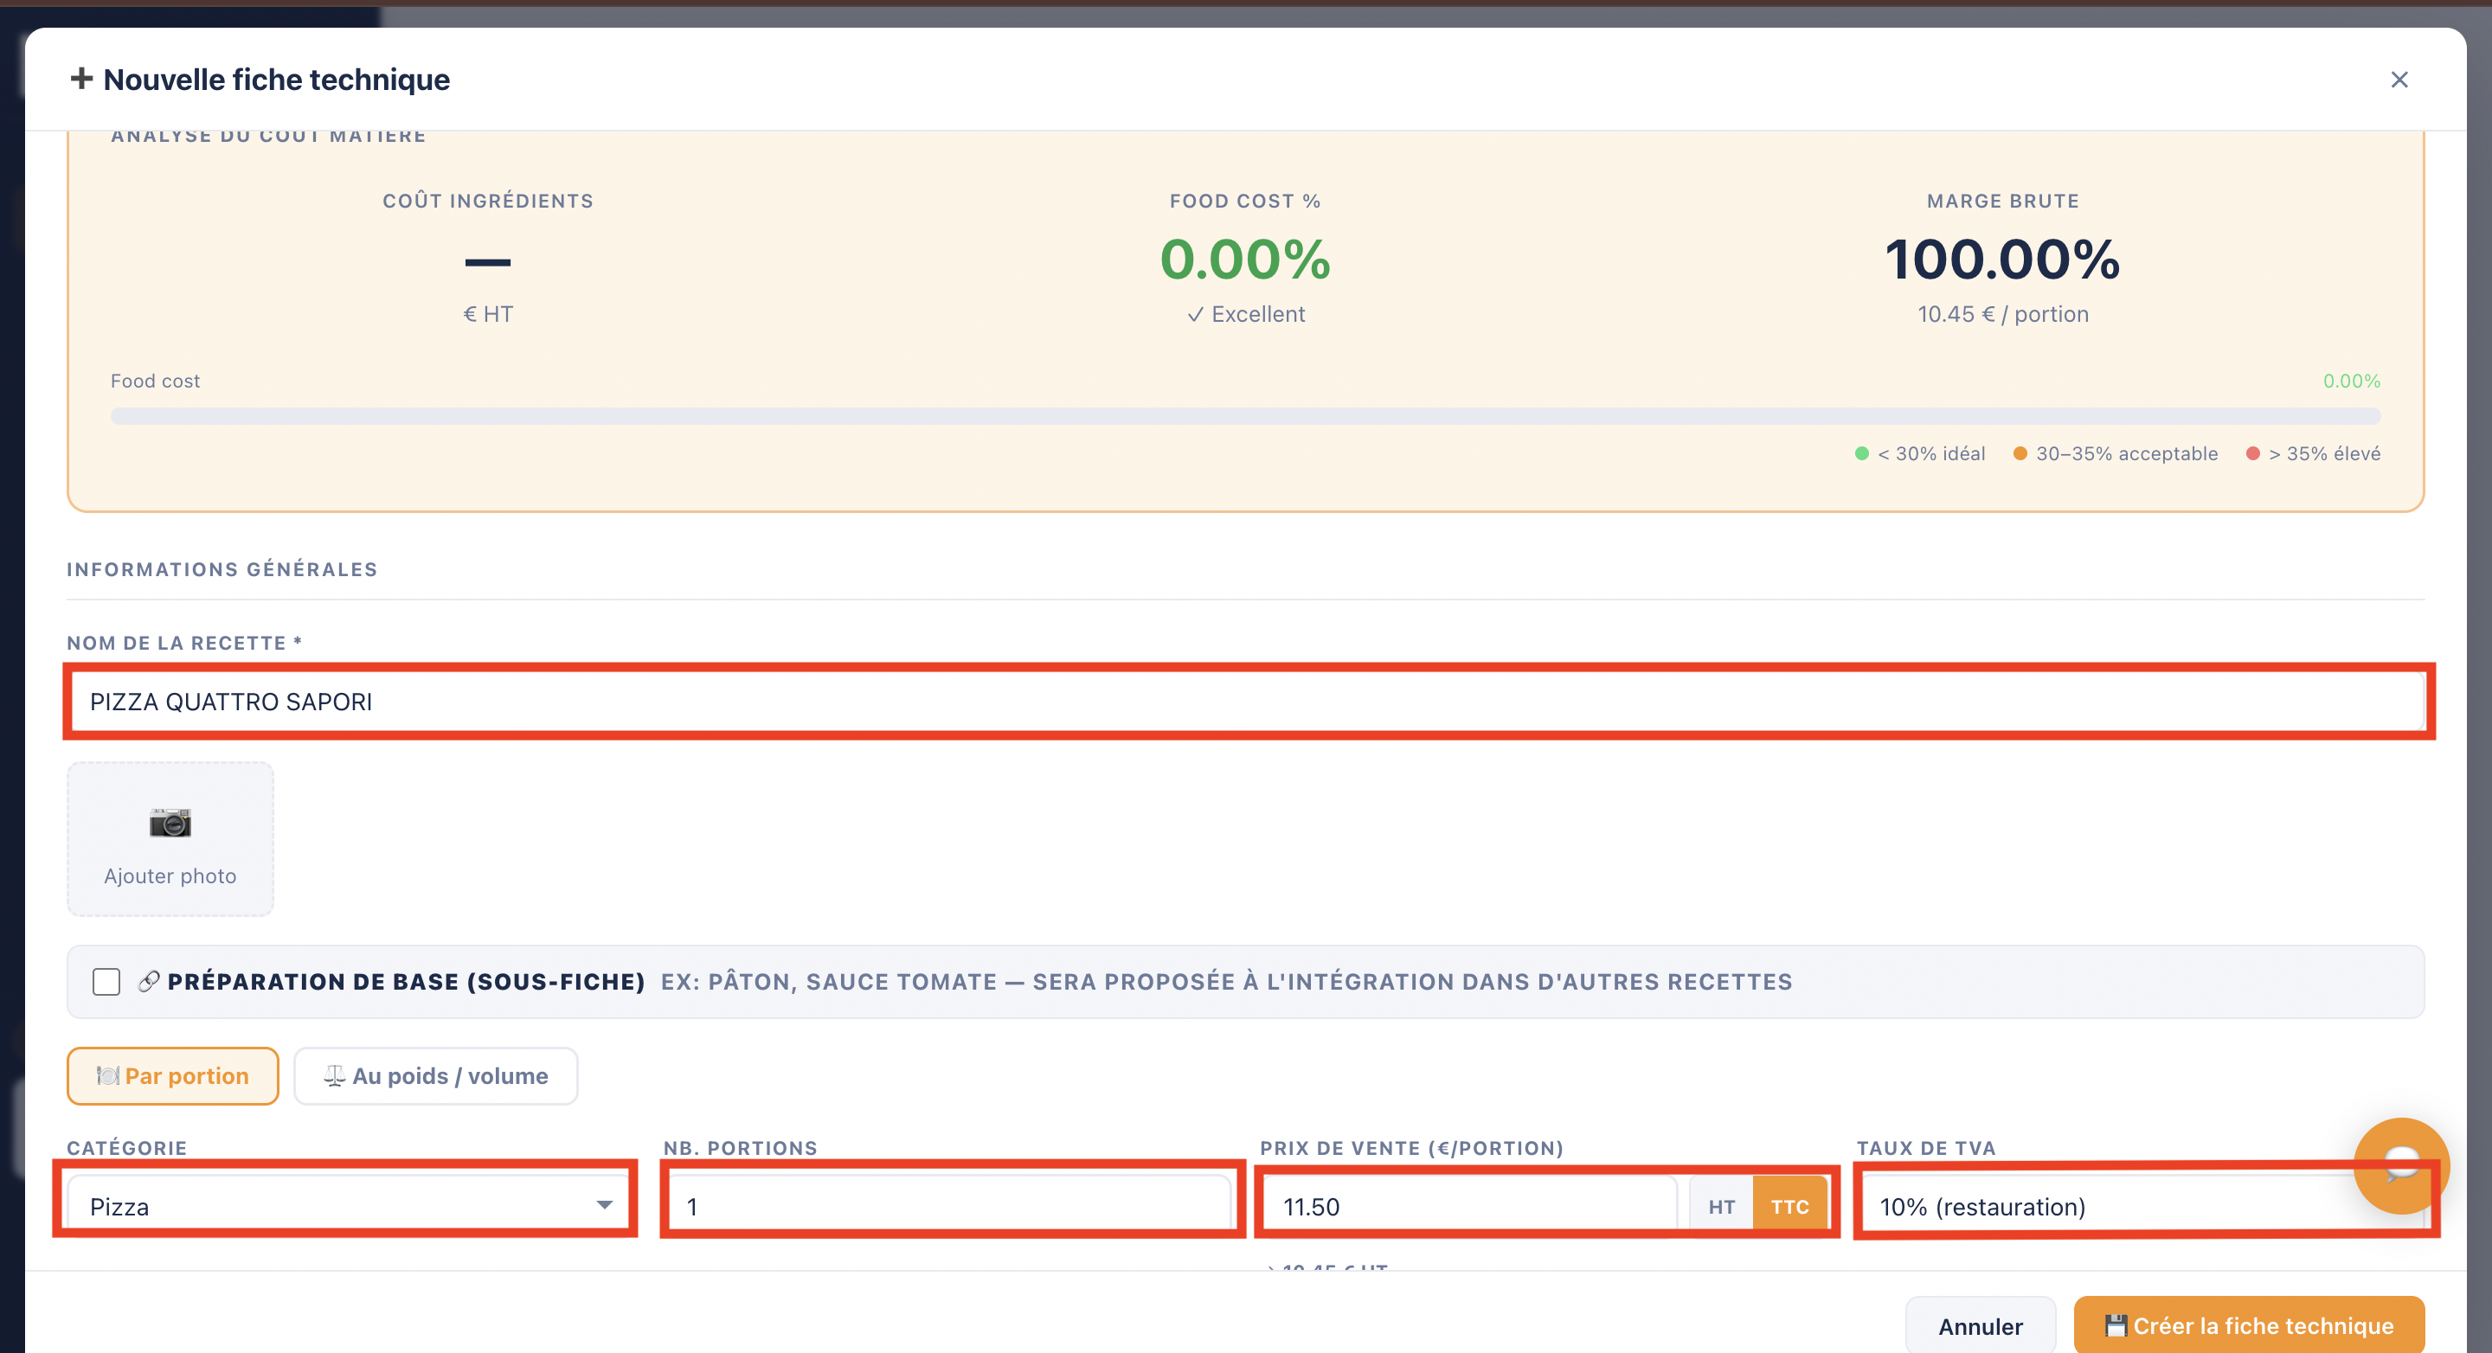Image resolution: width=2492 pixels, height=1353 pixels.
Task: Switch price mode to HT
Action: click(1721, 1206)
